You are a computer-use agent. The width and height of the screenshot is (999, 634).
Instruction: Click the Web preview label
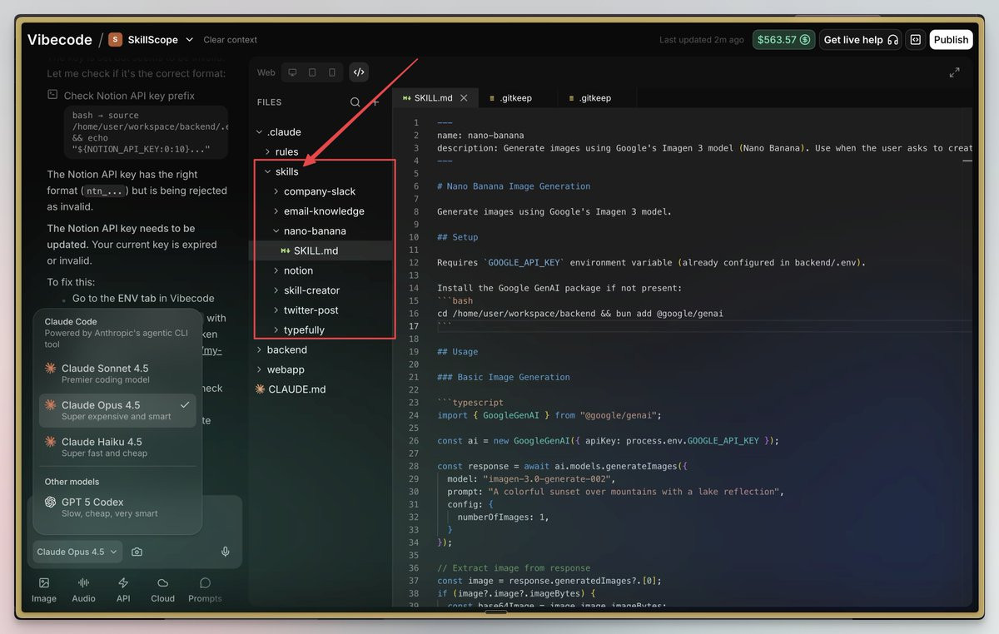point(266,72)
